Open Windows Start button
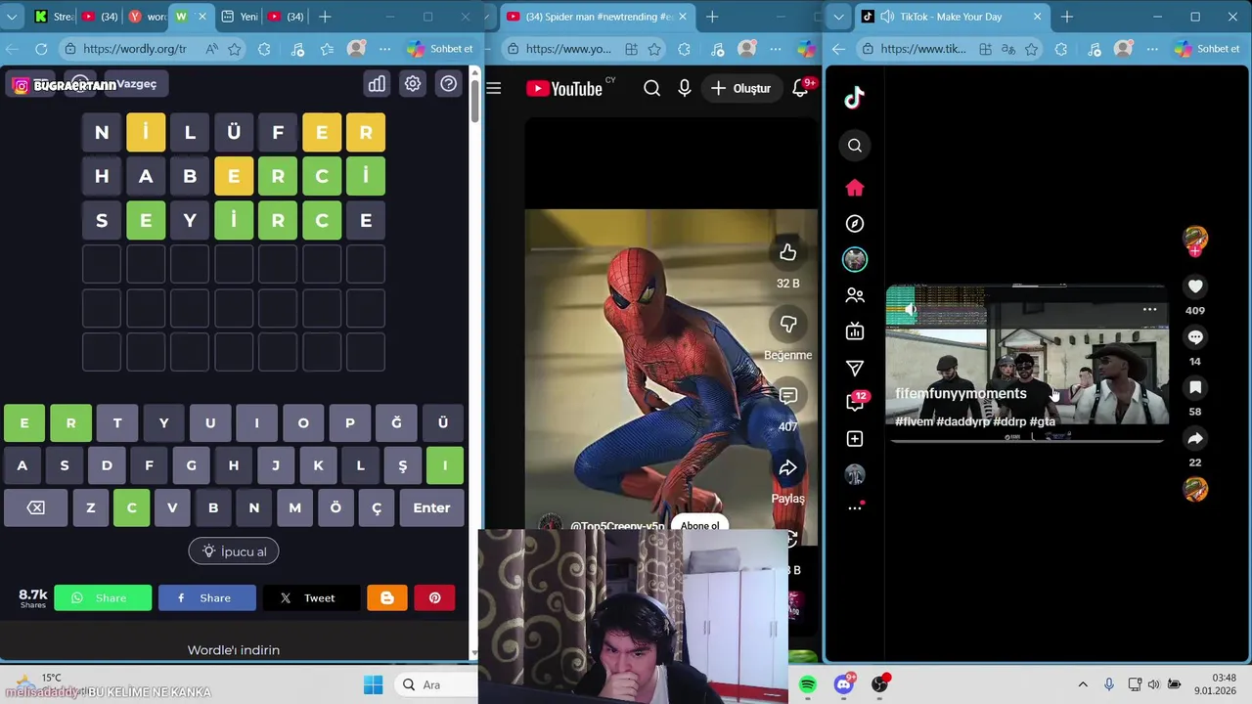The height and width of the screenshot is (704, 1252). [373, 684]
